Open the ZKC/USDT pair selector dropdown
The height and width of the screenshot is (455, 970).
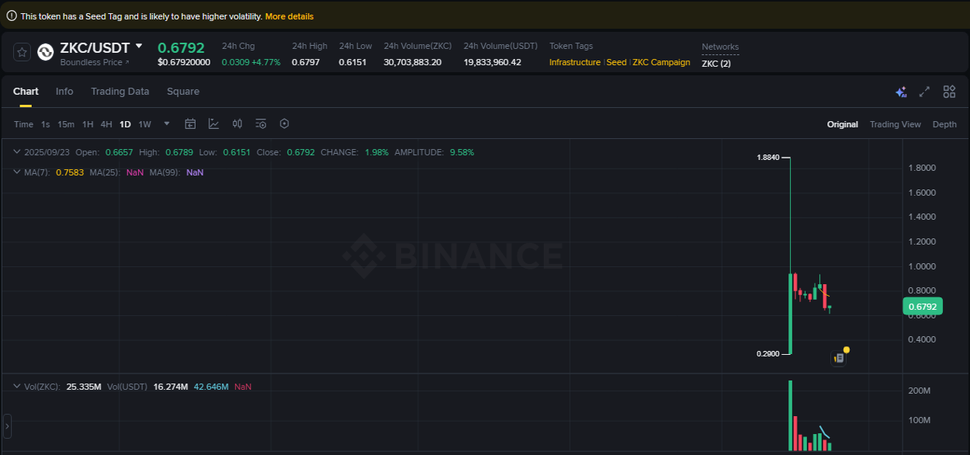[140, 47]
